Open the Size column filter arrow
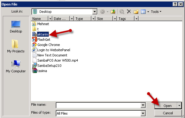 coord(115,19)
